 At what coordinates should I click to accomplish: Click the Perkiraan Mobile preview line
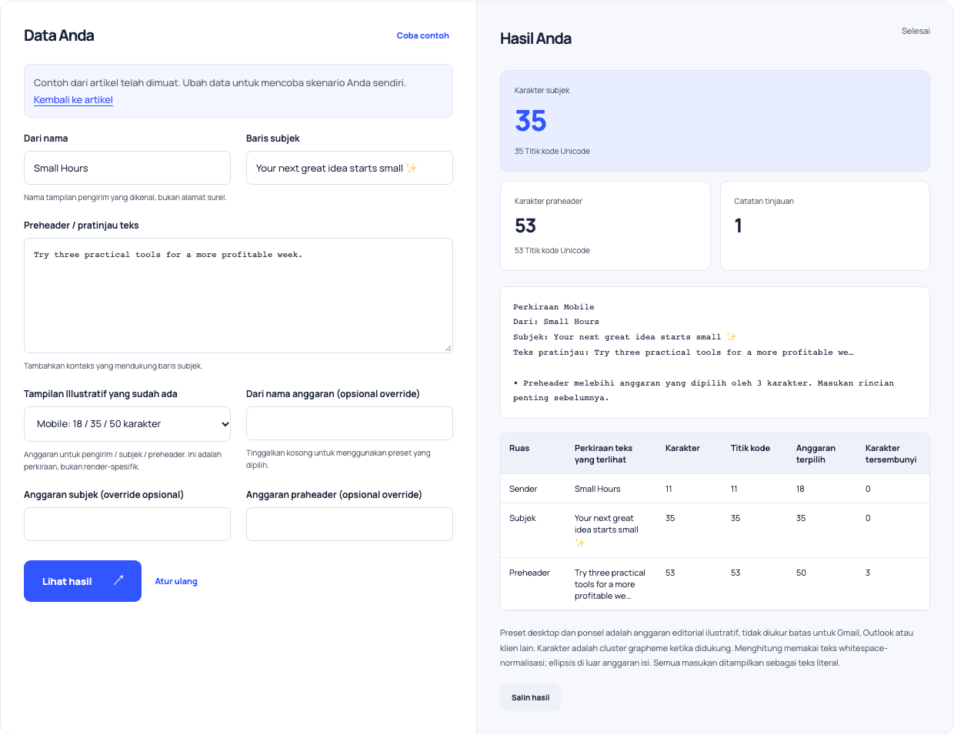point(554,307)
